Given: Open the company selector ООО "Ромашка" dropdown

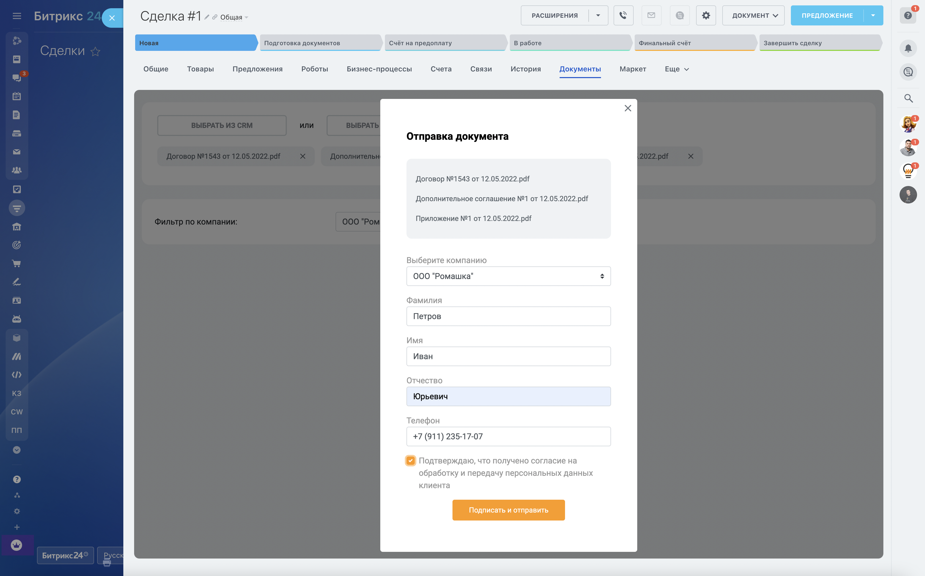Looking at the screenshot, I should 508,276.
